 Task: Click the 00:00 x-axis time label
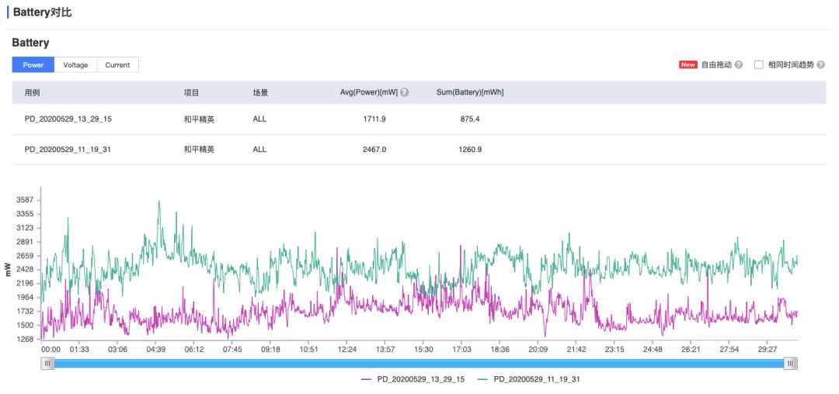50,349
